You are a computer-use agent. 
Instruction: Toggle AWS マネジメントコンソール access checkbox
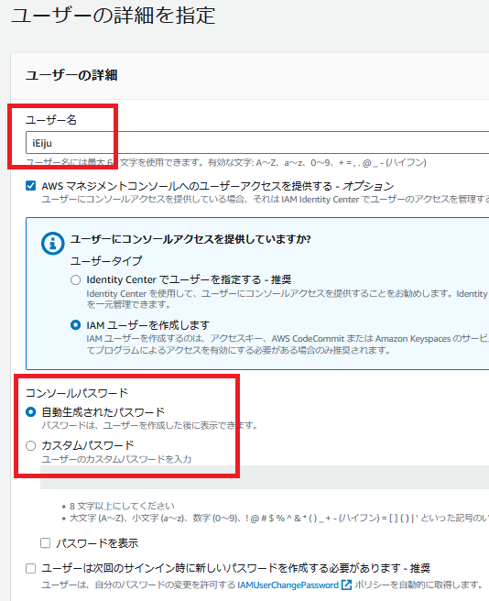tap(30, 186)
